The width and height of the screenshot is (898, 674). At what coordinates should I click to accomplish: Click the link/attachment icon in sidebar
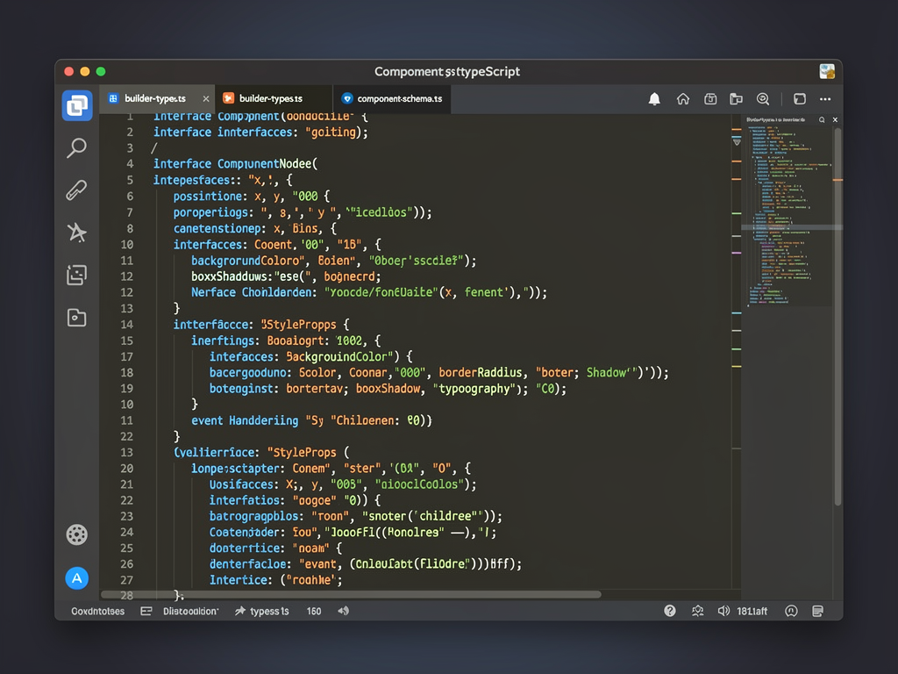coord(77,190)
